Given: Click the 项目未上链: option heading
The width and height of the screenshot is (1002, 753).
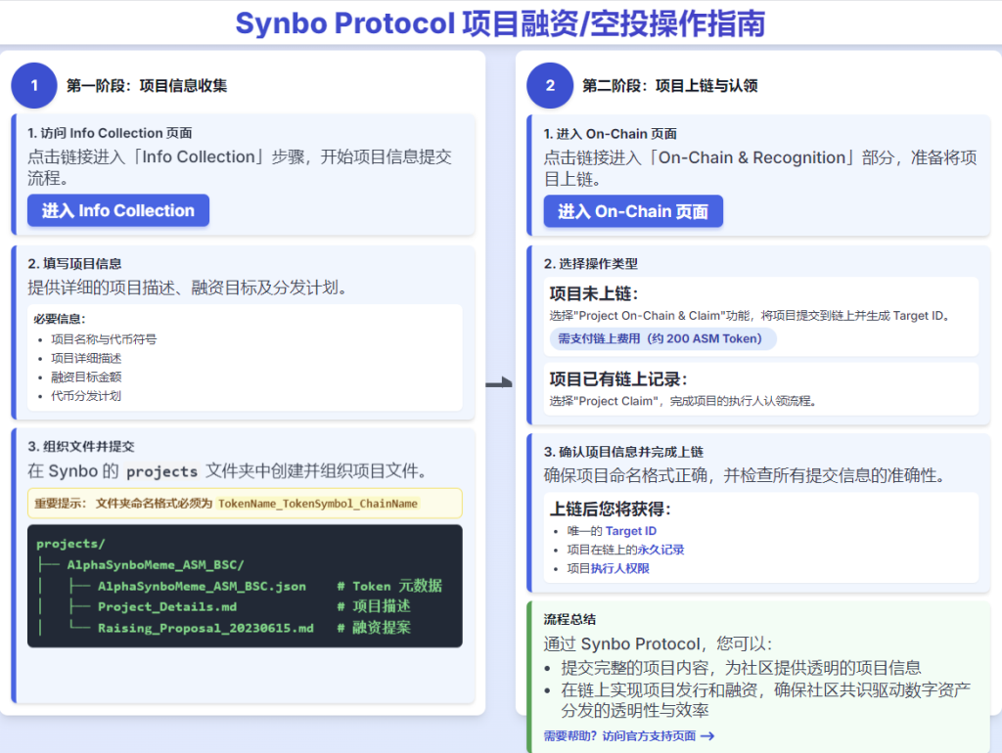Looking at the screenshot, I should pyautogui.click(x=594, y=293).
